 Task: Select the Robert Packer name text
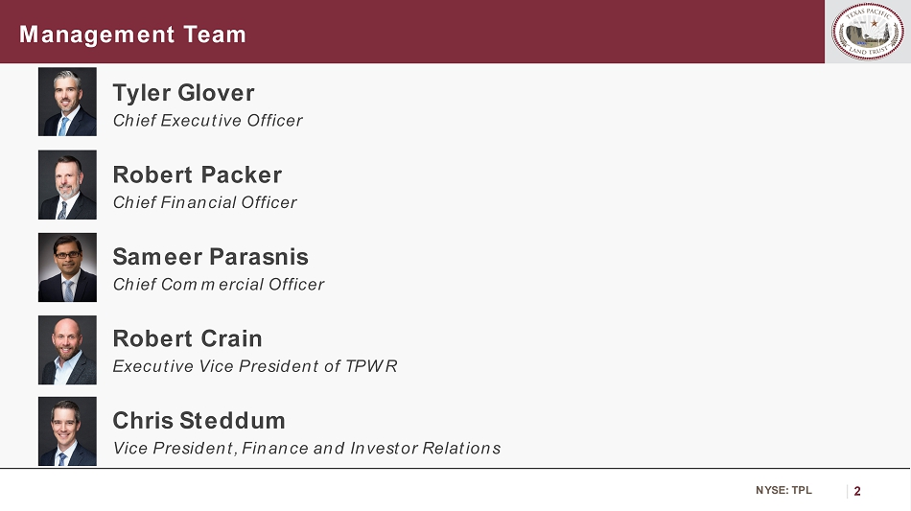pos(197,174)
